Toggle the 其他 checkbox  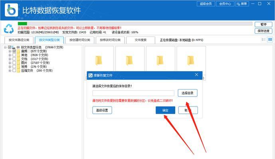click(x=14, y=55)
